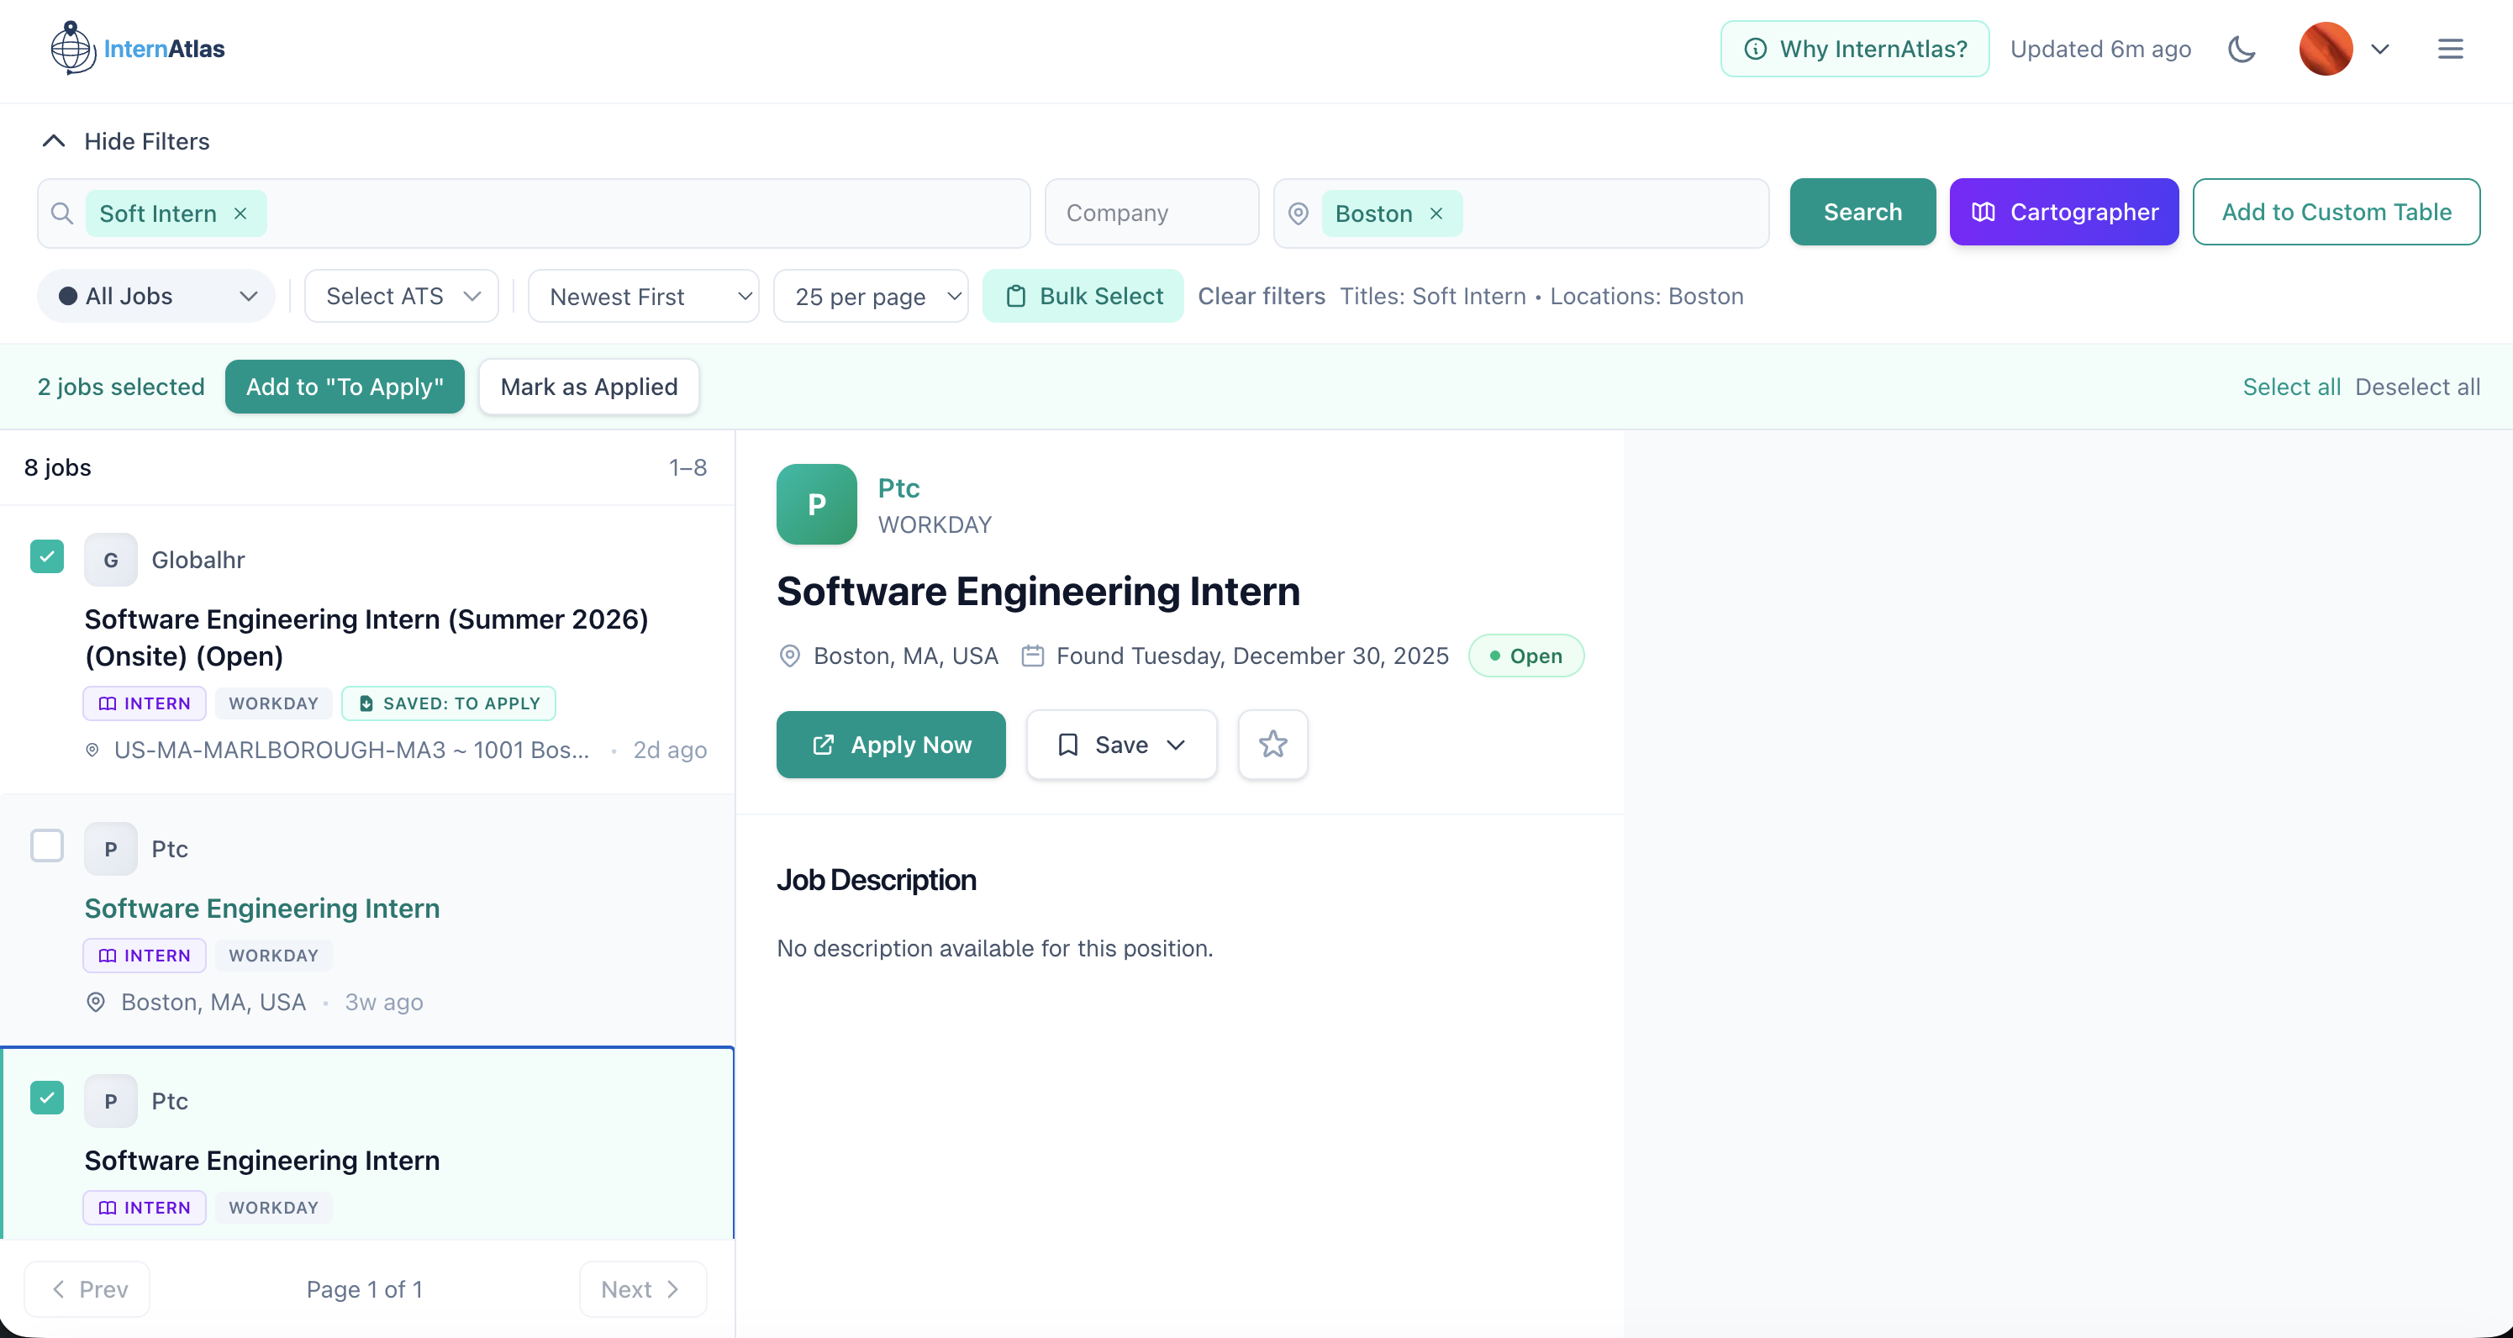Remove the Boston location tag
2513x1338 pixels.
tap(1436, 213)
